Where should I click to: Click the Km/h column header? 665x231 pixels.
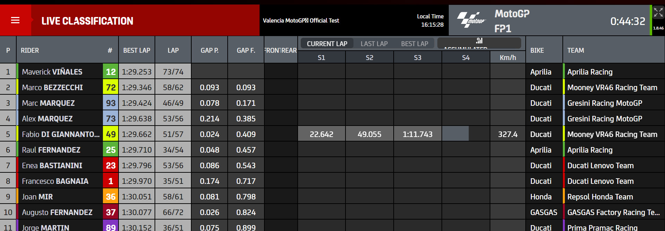(508, 58)
